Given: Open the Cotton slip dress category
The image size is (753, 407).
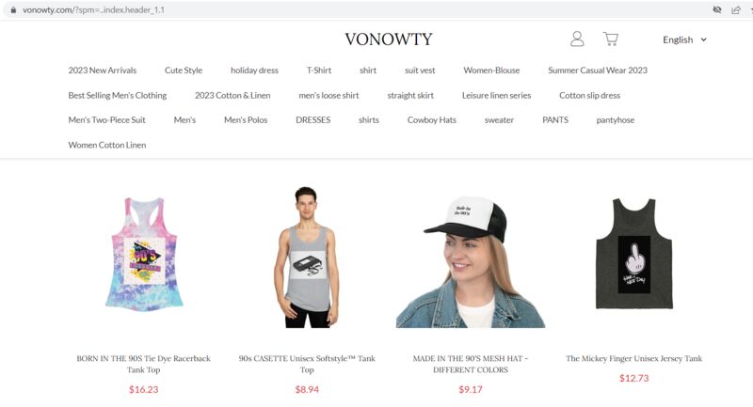Looking at the screenshot, I should [x=590, y=95].
